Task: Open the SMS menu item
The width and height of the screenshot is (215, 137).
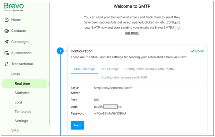Action: [x=15, y=130]
